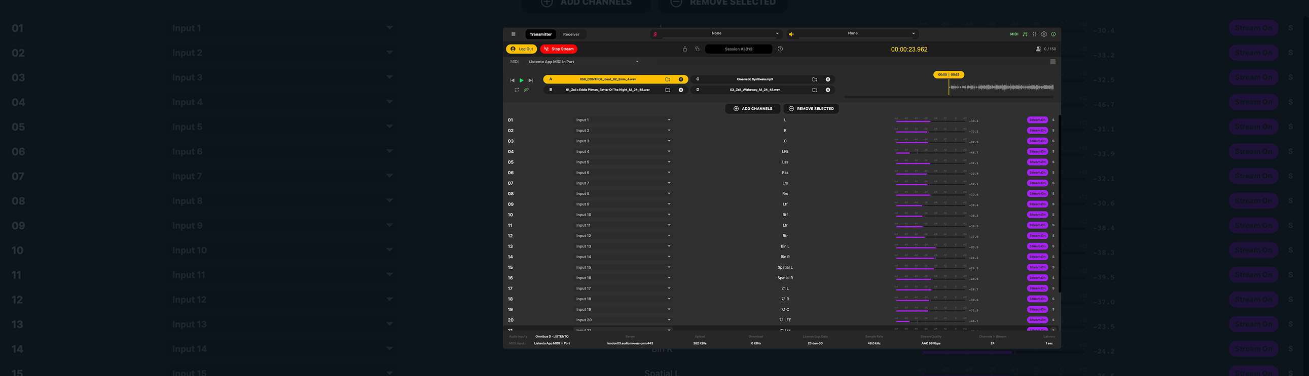Toggle Stream On for channel 01
1309x376 pixels.
coord(1037,120)
